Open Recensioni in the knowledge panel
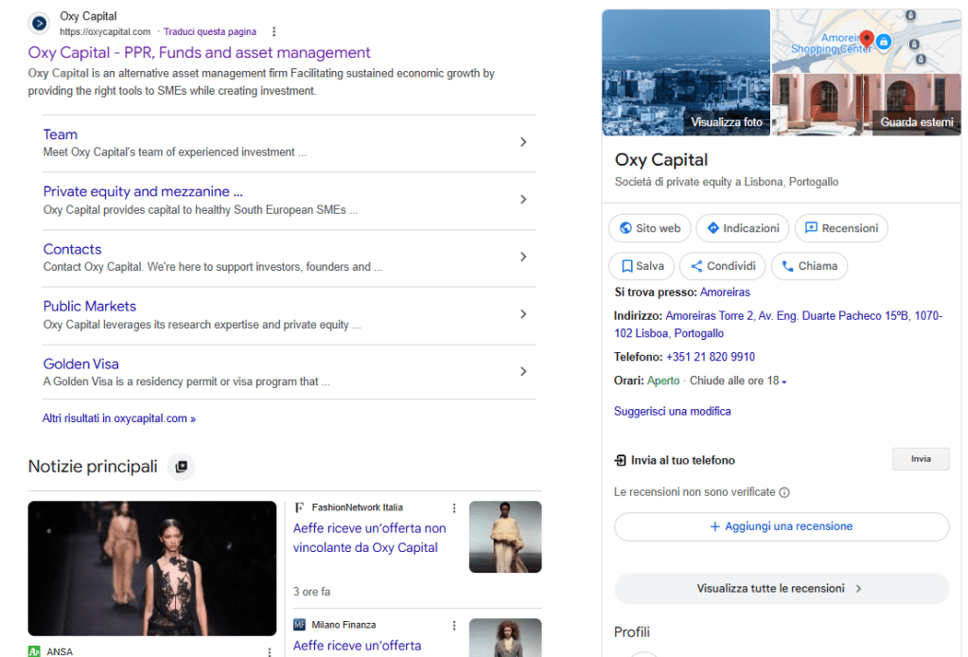 click(841, 228)
